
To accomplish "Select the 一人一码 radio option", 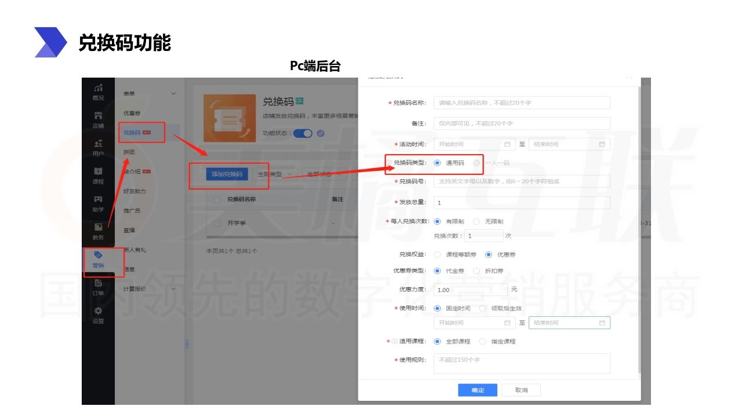I will (477, 163).
